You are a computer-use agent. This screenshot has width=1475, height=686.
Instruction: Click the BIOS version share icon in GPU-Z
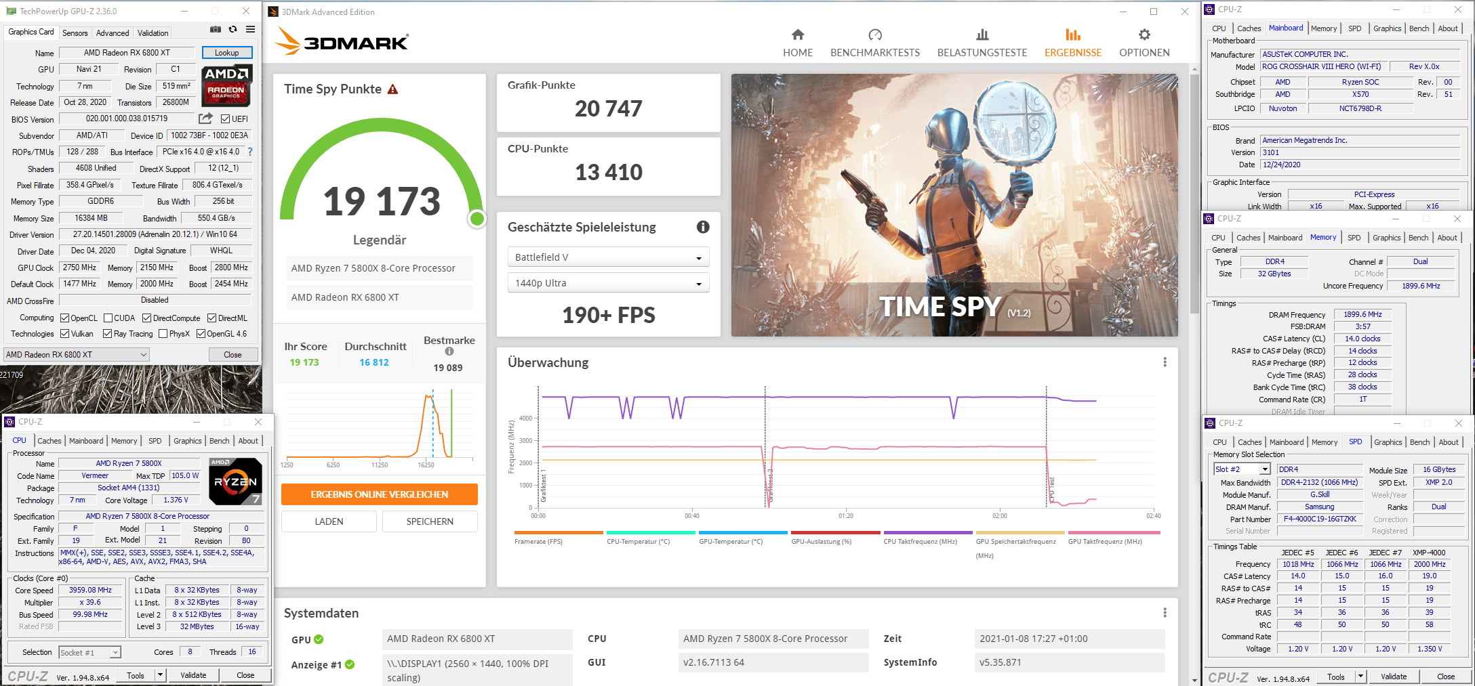[205, 119]
